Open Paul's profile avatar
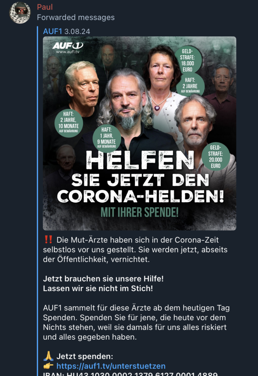 tap(20, 13)
